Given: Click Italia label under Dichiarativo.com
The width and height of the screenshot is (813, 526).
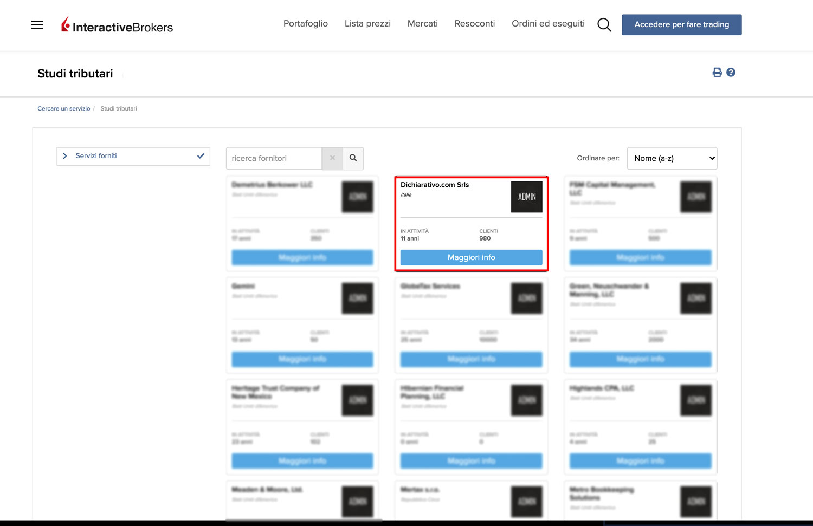Looking at the screenshot, I should 406,194.
